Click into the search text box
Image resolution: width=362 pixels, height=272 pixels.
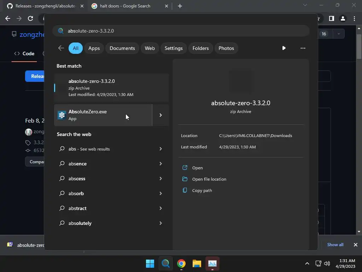pos(181,31)
